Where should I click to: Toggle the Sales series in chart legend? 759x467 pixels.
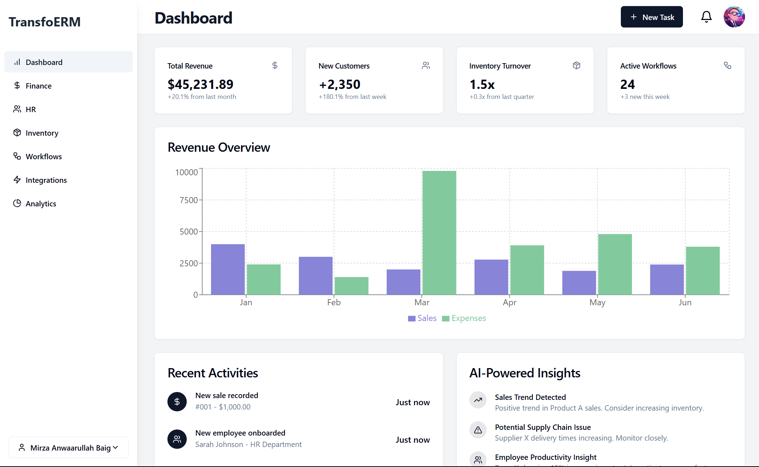point(422,318)
